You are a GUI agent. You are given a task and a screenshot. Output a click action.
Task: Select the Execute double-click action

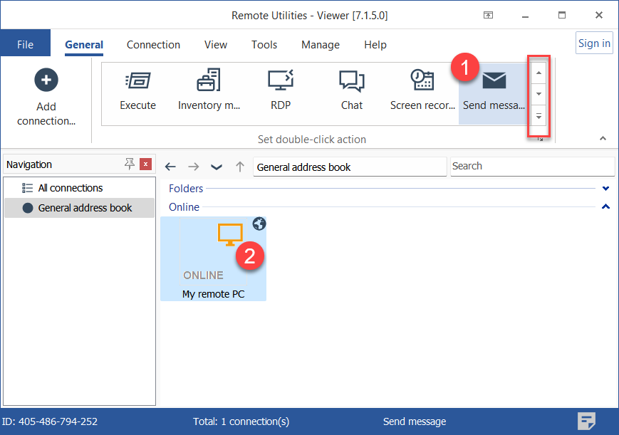[x=137, y=92]
